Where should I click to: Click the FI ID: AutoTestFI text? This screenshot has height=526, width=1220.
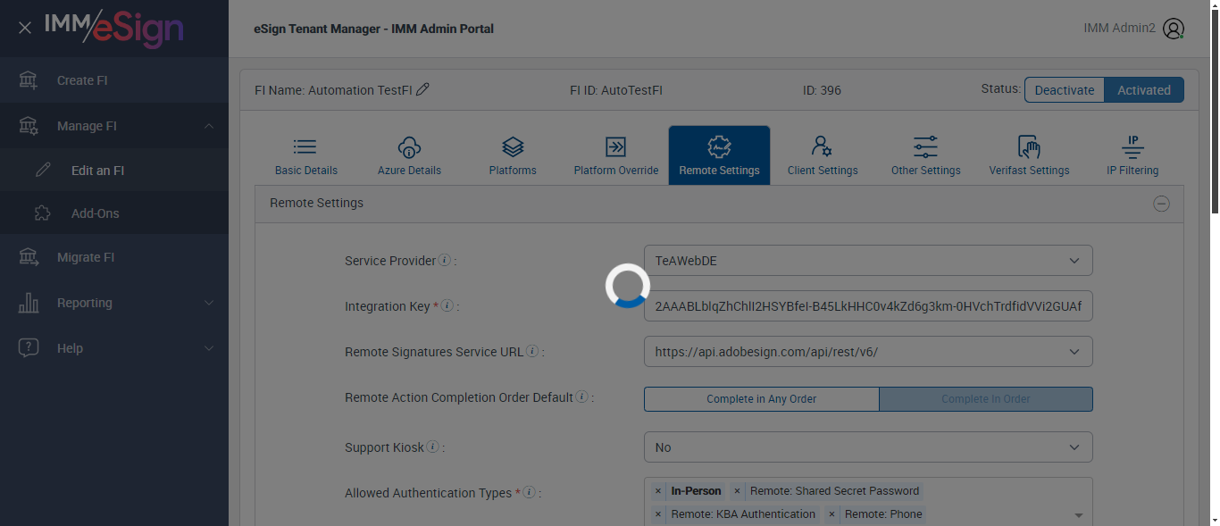pos(616,90)
